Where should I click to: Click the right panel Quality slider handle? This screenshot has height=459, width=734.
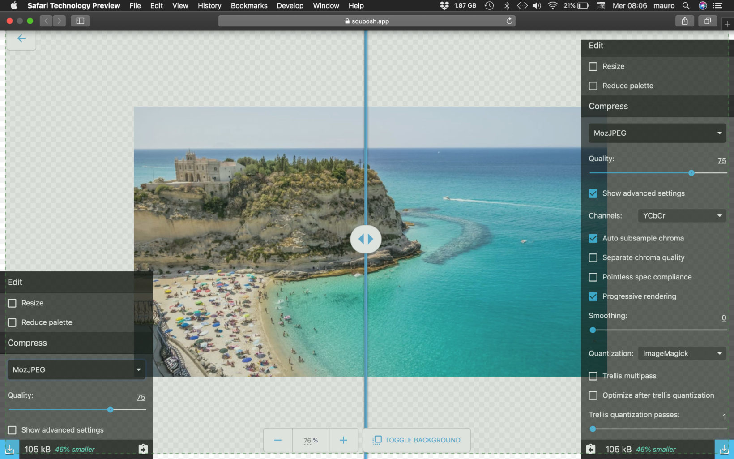[x=691, y=173]
